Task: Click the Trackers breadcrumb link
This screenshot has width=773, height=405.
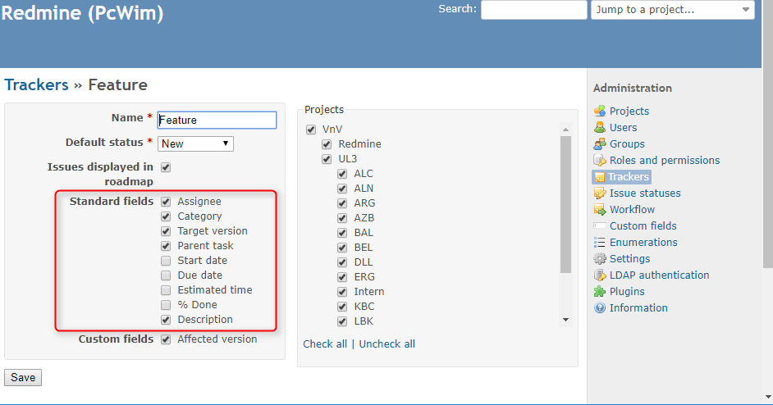Action: point(36,84)
